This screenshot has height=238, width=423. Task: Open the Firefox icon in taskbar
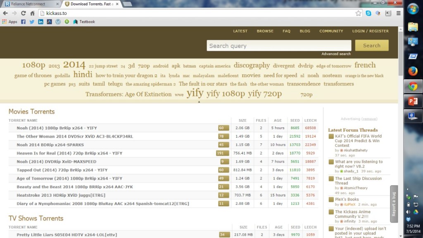[x=413, y=71]
